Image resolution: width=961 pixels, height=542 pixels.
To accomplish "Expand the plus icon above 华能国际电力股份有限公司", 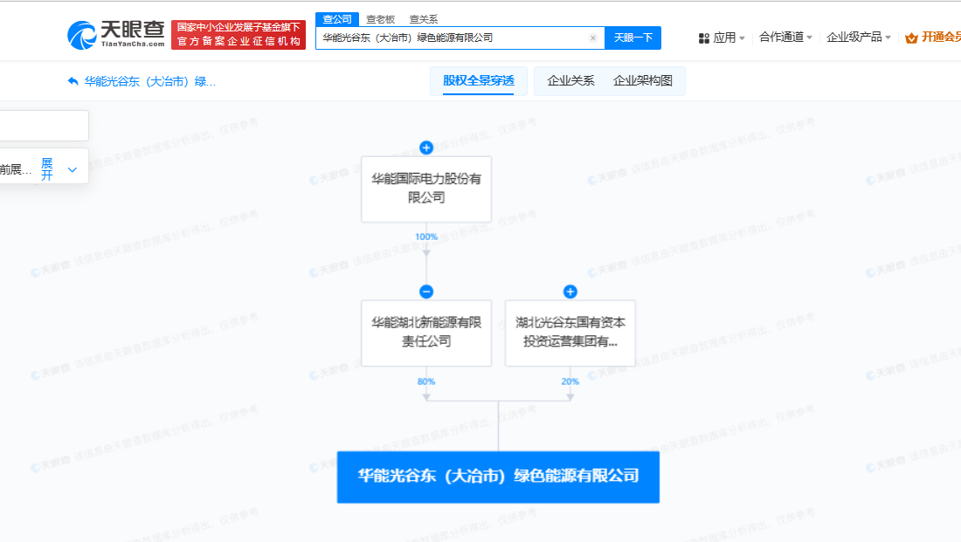I will tap(425, 148).
